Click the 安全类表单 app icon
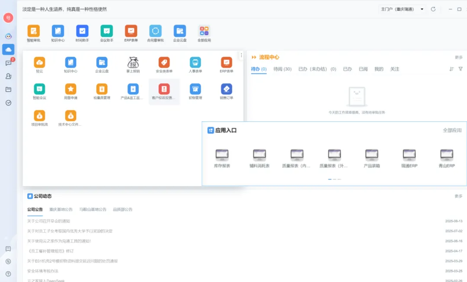The width and height of the screenshot is (467, 282). tap(164, 63)
